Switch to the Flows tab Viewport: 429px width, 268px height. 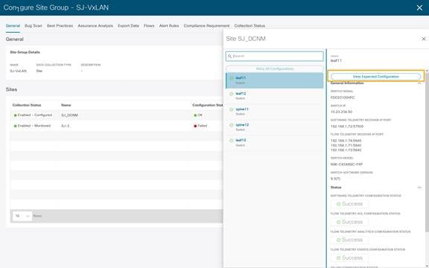point(149,26)
